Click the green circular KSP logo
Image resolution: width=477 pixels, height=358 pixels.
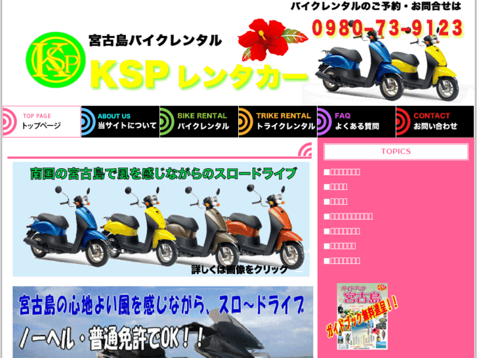pos(55,60)
